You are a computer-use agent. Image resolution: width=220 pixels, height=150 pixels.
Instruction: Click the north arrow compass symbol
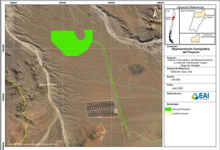[155, 13]
